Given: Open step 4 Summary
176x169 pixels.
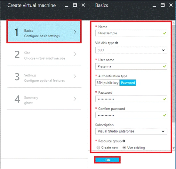Looking at the screenshot, I should tap(44, 99).
